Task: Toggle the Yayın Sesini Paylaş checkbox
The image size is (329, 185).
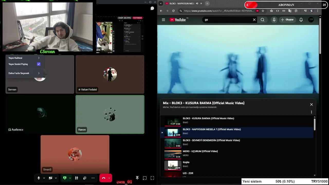Action: tap(39, 64)
